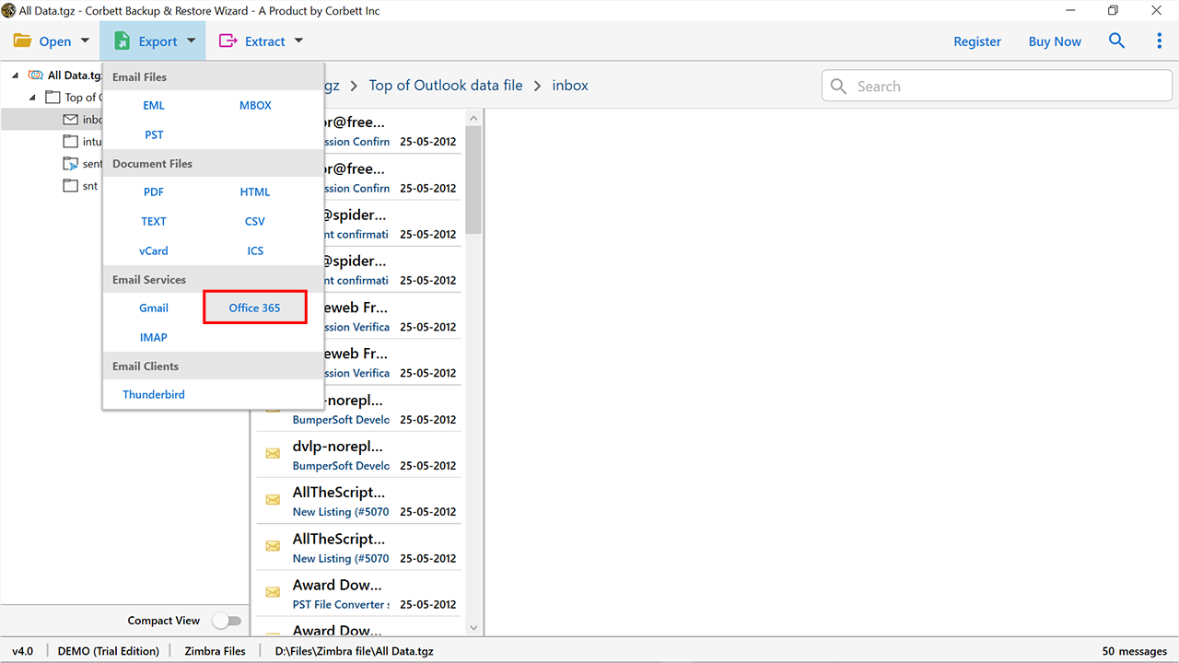This screenshot has width=1179, height=663.
Task: Export to Office 365 service
Action: 255,308
